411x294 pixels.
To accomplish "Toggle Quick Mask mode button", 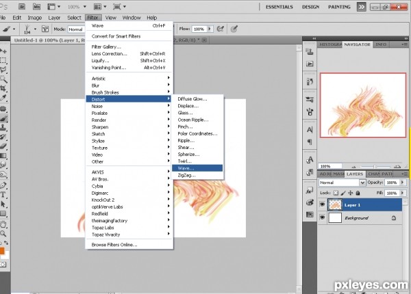I will point(3,265).
